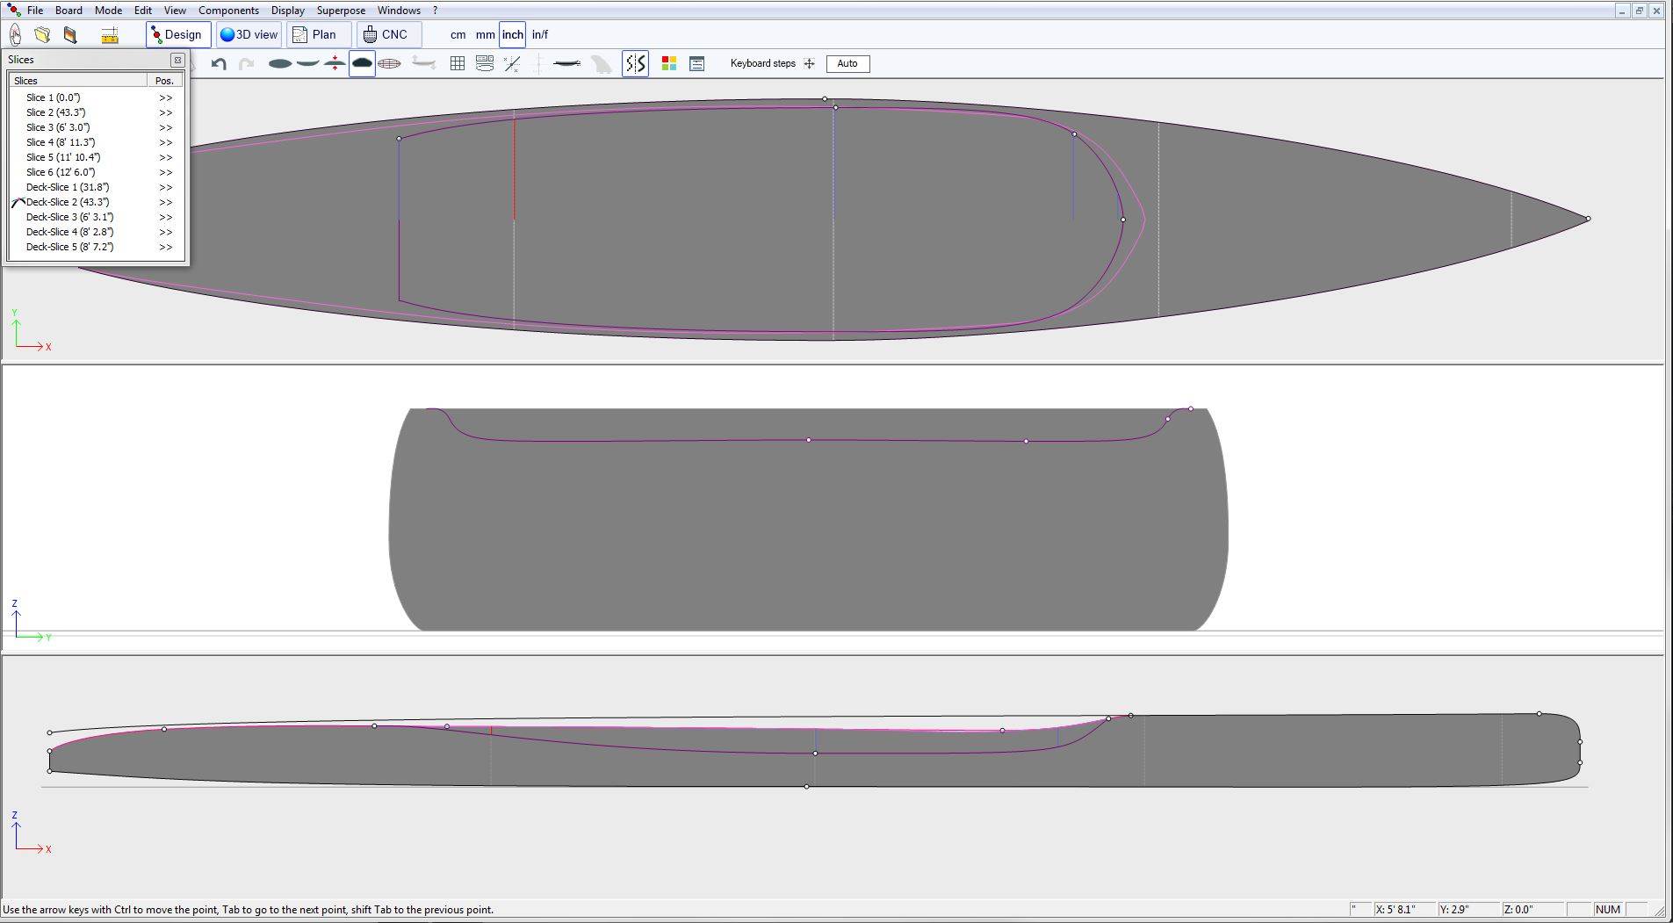Switch units to cm
Screen dimensions: 1673x923
tap(458, 35)
